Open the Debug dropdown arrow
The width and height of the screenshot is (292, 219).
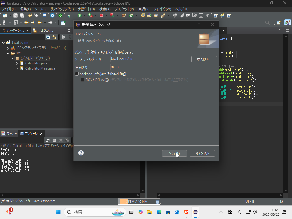(x=74, y=16)
